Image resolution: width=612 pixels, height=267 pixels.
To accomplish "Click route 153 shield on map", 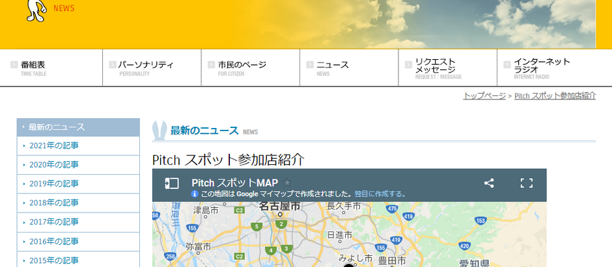I will tap(481, 221).
